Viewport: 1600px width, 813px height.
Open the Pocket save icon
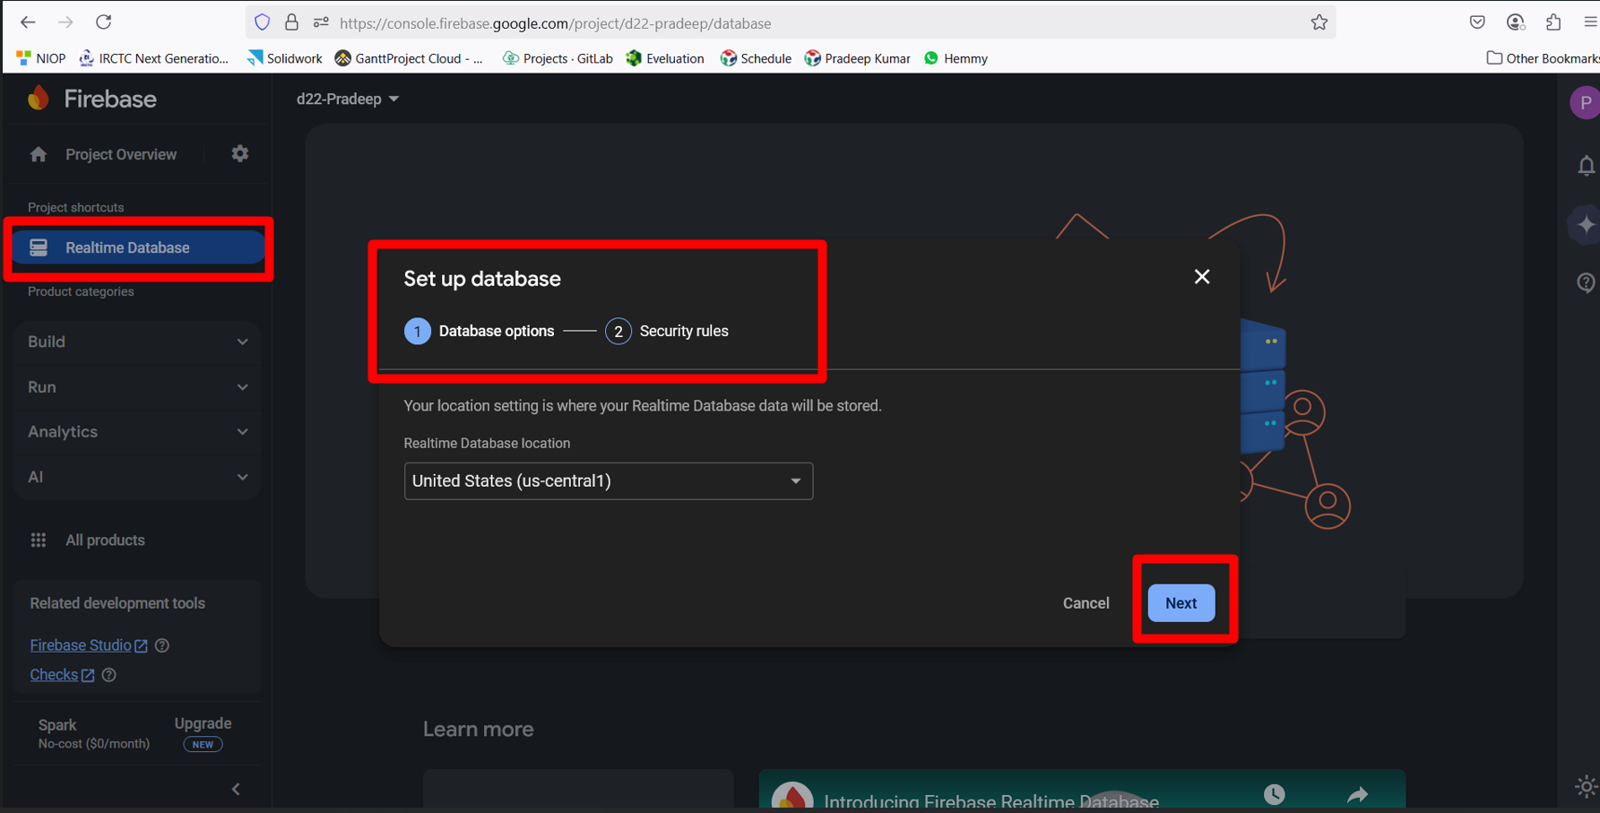click(1477, 22)
